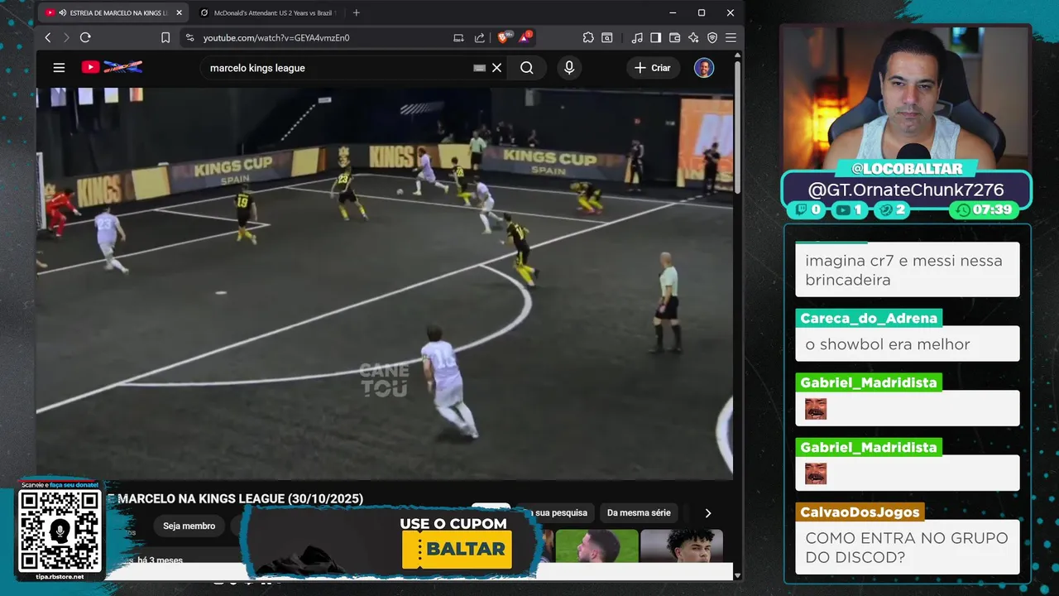Select the 'Da mesma série' filter chip
1059x596 pixels.
pos(639,513)
